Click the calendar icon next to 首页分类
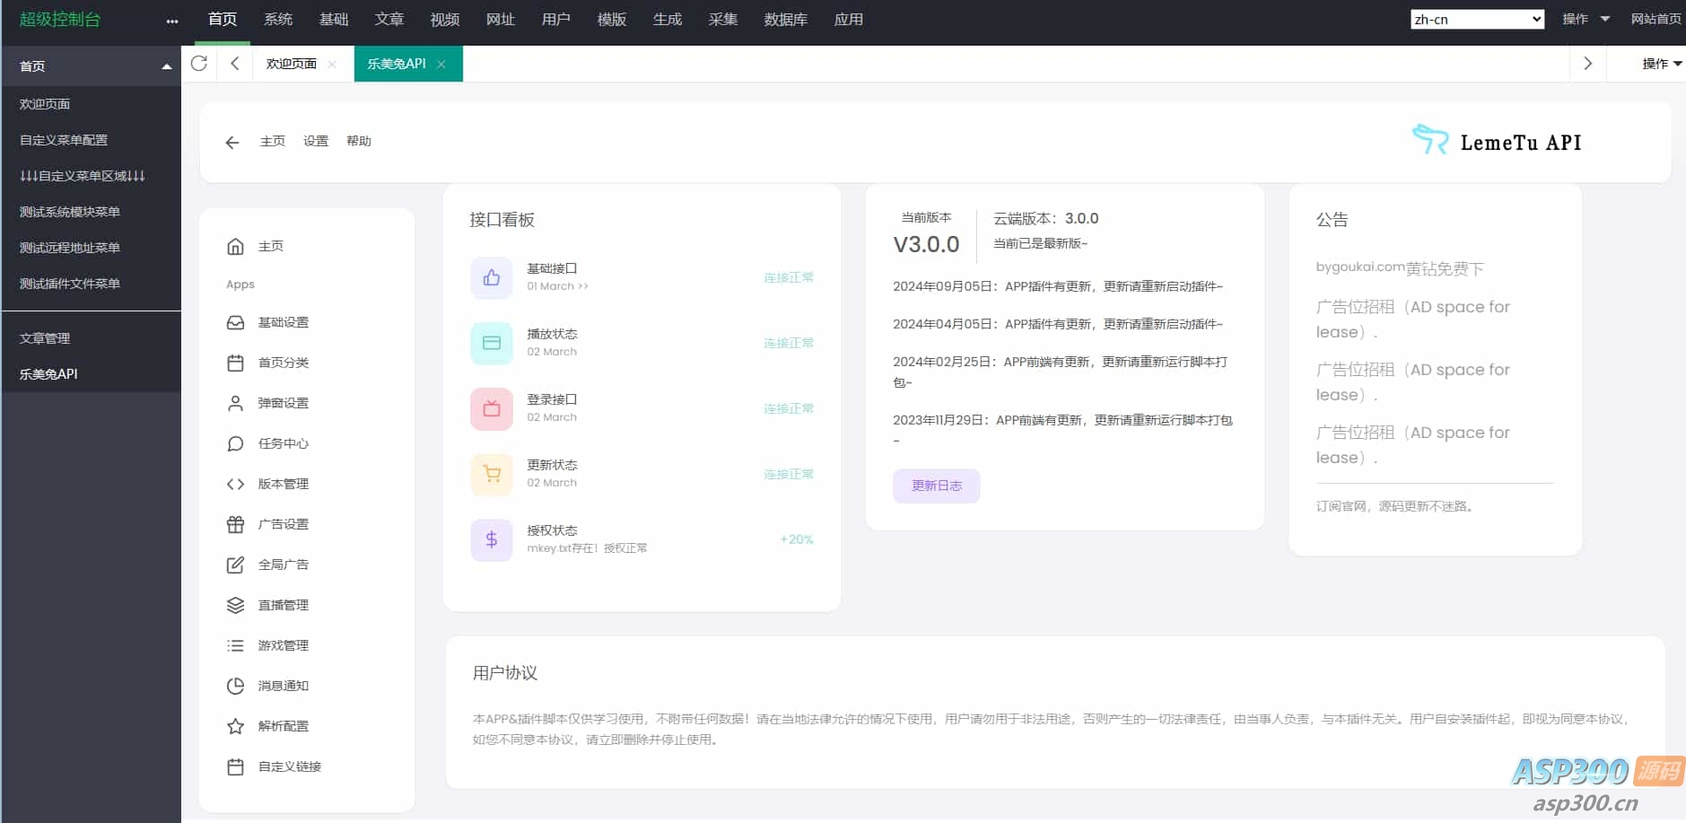Image resolution: width=1686 pixels, height=823 pixels. pos(234,363)
